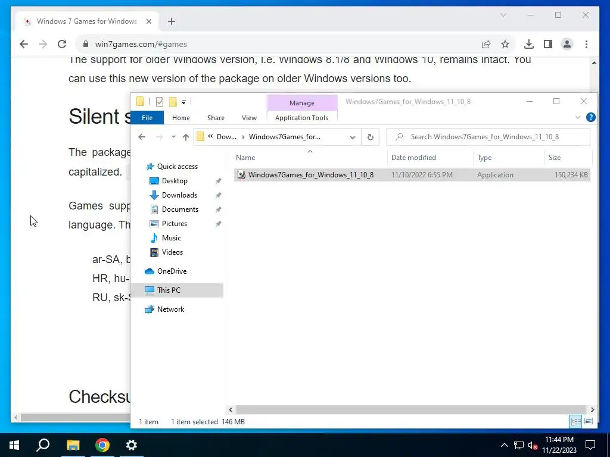The height and width of the screenshot is (457, 610).
Task: Open the File menu in Explorer
Action: (147, 118)
